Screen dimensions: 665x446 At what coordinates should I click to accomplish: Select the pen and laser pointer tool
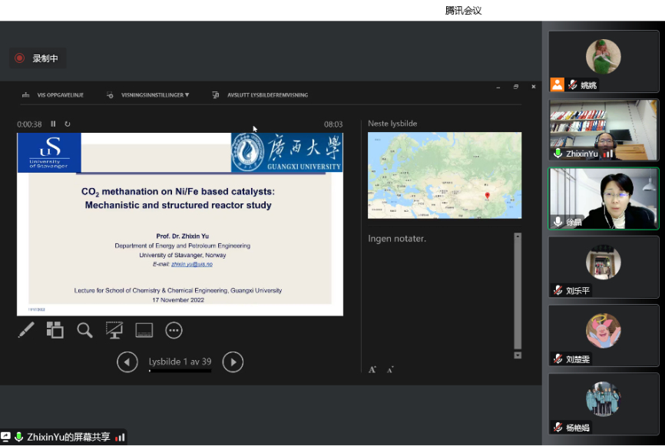point(26,330)
